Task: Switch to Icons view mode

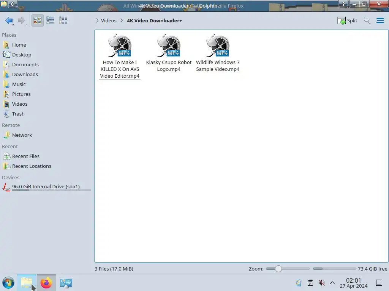Action: tap(37, 20)
